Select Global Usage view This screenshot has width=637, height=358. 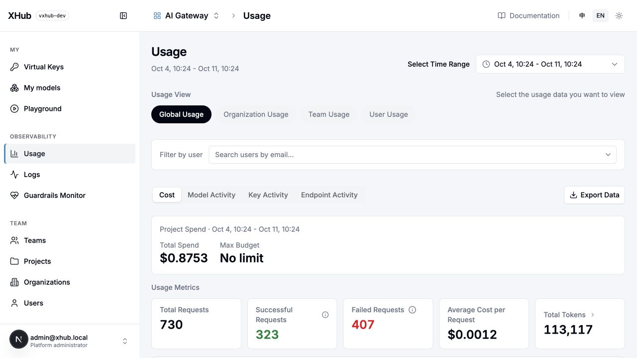[181, 114]
